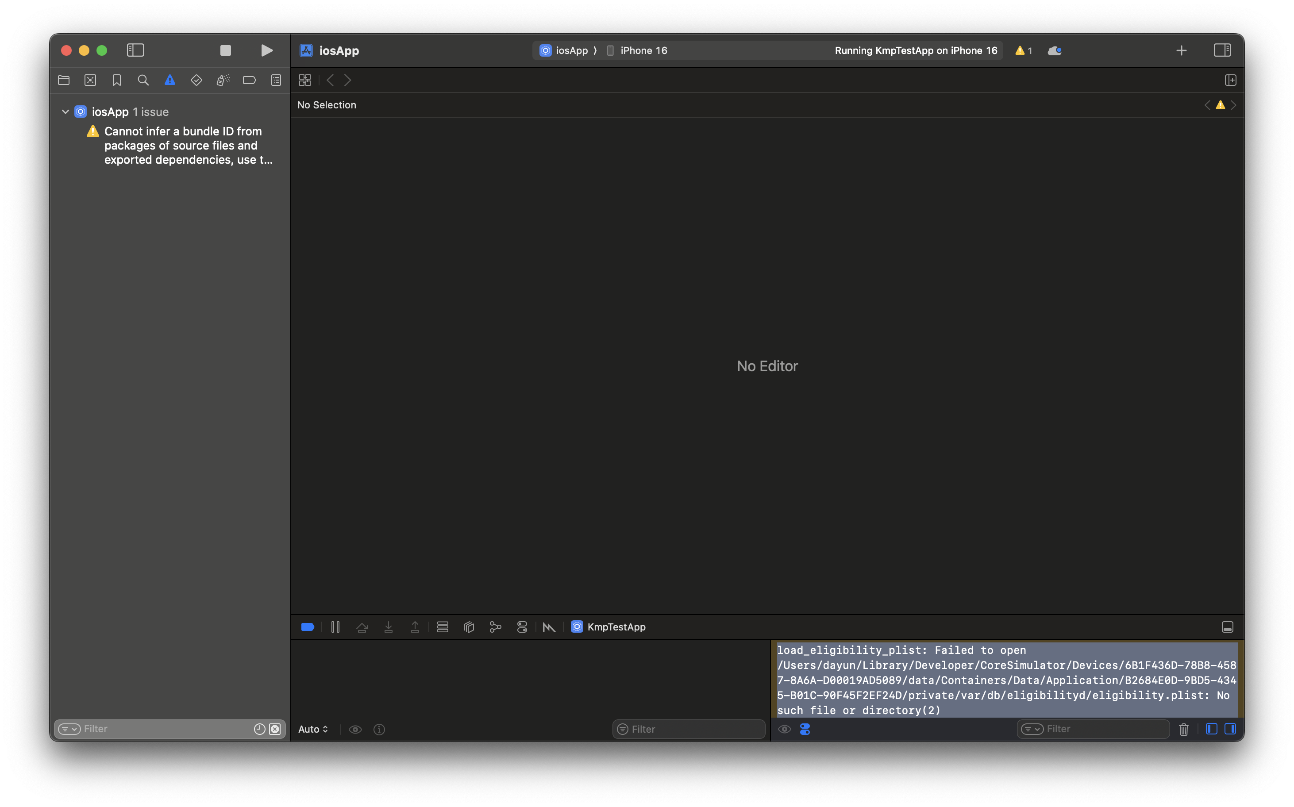
Task: Choose the iPhone 16 run destination
Action: click(x=643, y=50)
